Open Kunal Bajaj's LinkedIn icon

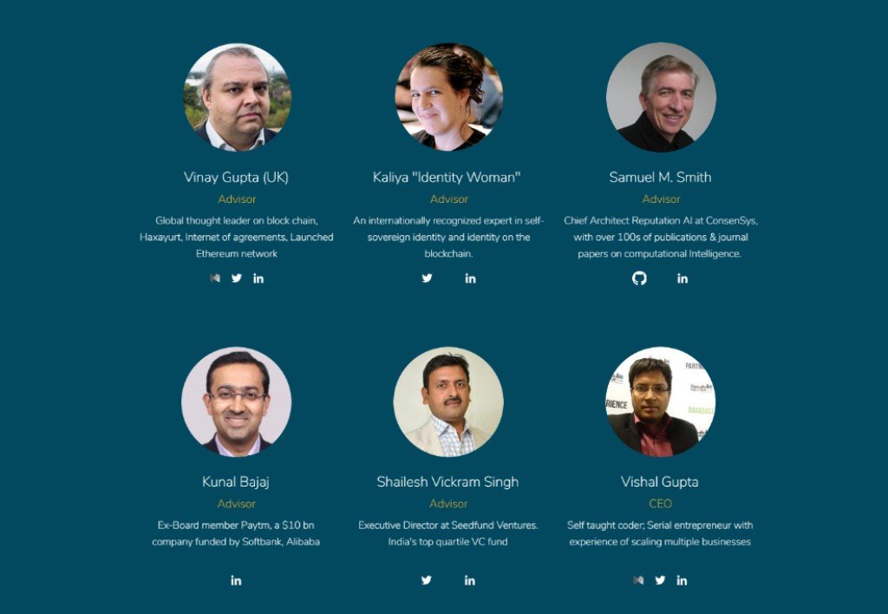coord(236,580)
